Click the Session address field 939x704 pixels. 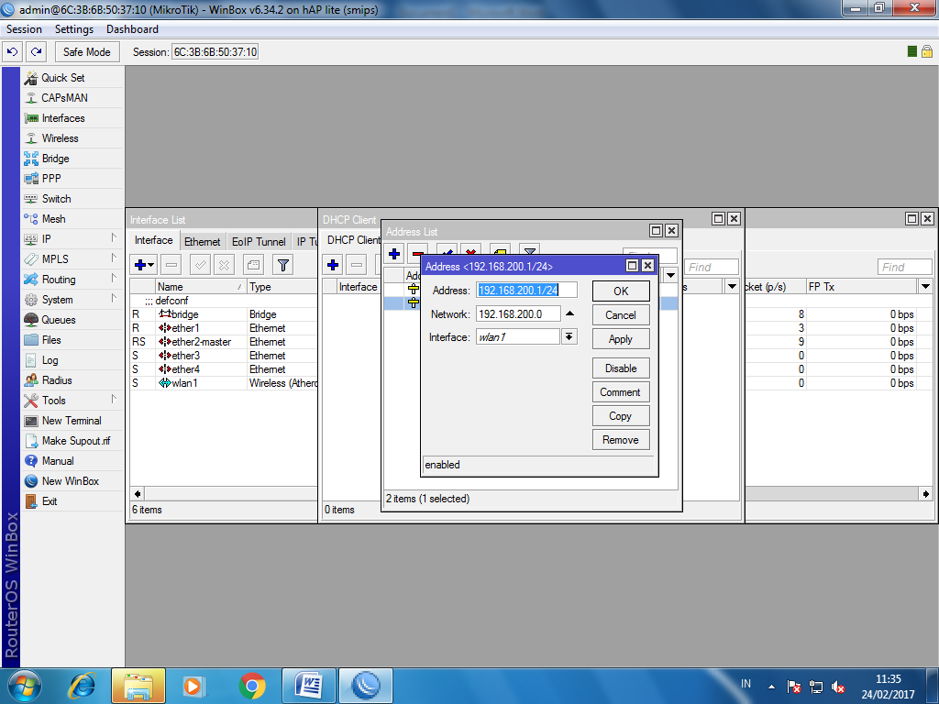pos(215,52)
